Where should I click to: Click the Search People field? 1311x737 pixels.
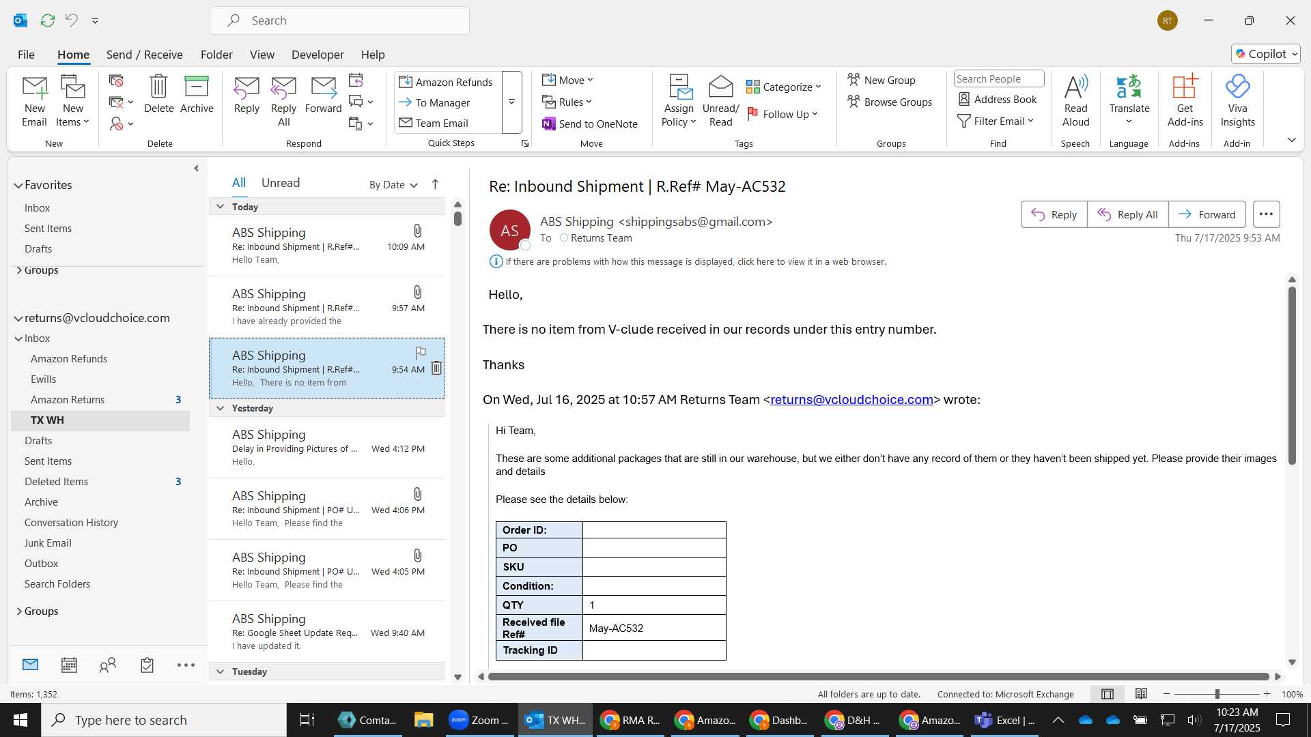pos(998,79)
